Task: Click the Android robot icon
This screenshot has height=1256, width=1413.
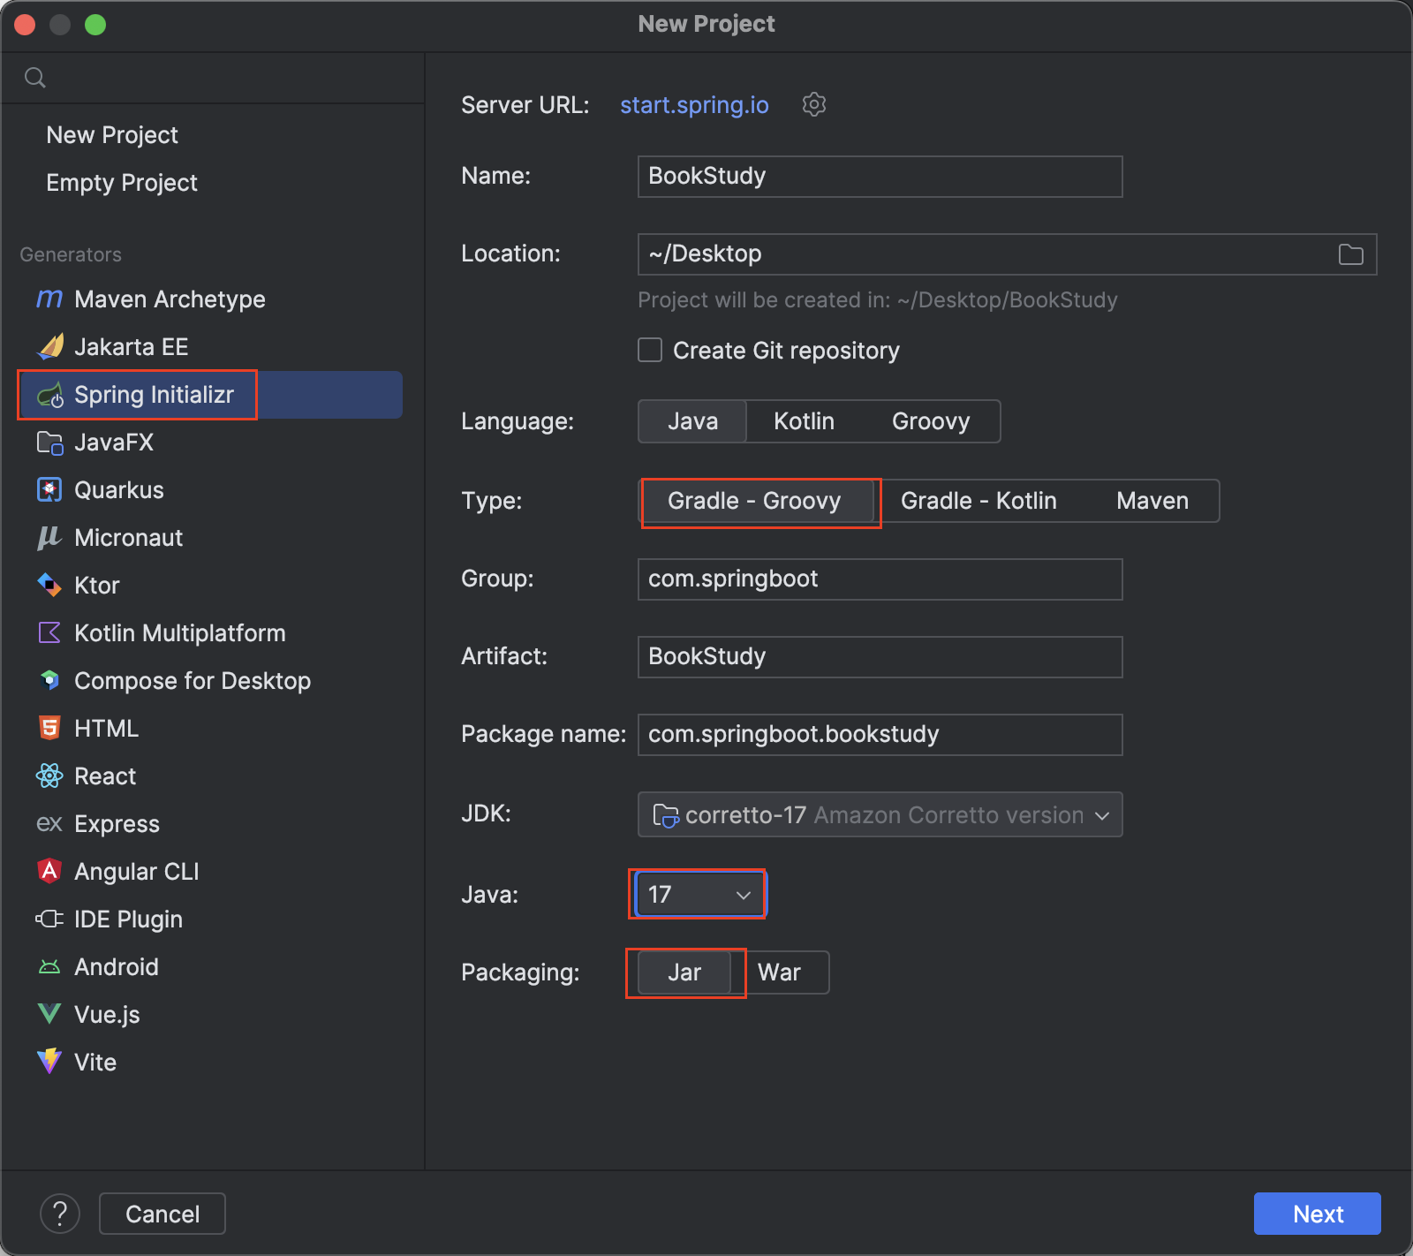Action: coord(49,967)
